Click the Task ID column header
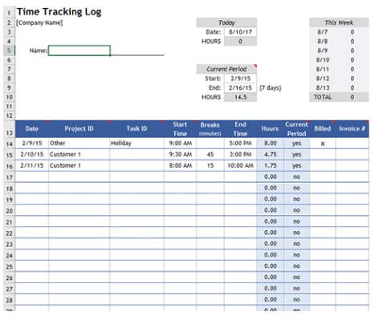 (137, 129)
